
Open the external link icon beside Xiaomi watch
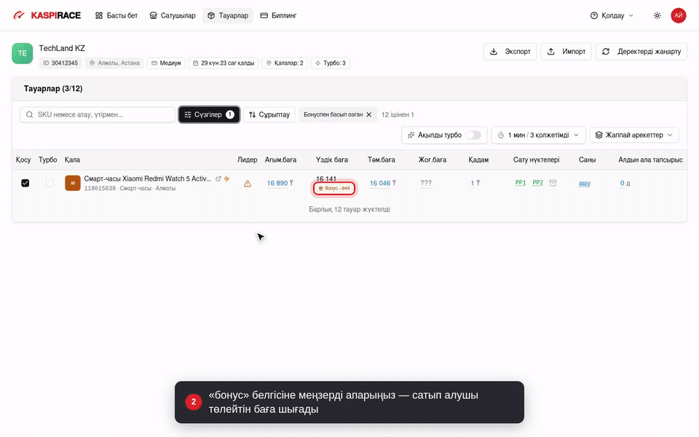218,179
